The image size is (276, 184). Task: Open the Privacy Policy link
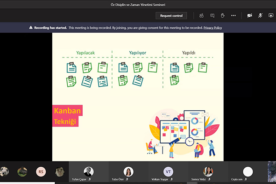pyautogui.click(x=212, y=28)
